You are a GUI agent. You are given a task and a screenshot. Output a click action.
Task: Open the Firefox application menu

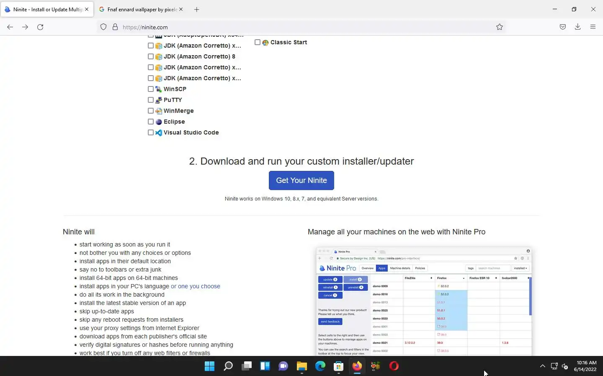(593, 27)
